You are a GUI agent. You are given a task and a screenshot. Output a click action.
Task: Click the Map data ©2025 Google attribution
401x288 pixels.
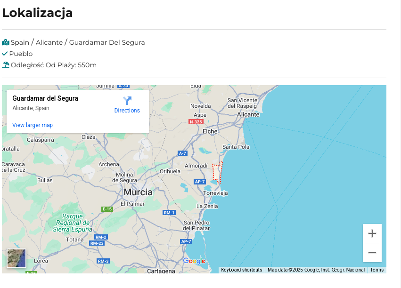[316, 270]
